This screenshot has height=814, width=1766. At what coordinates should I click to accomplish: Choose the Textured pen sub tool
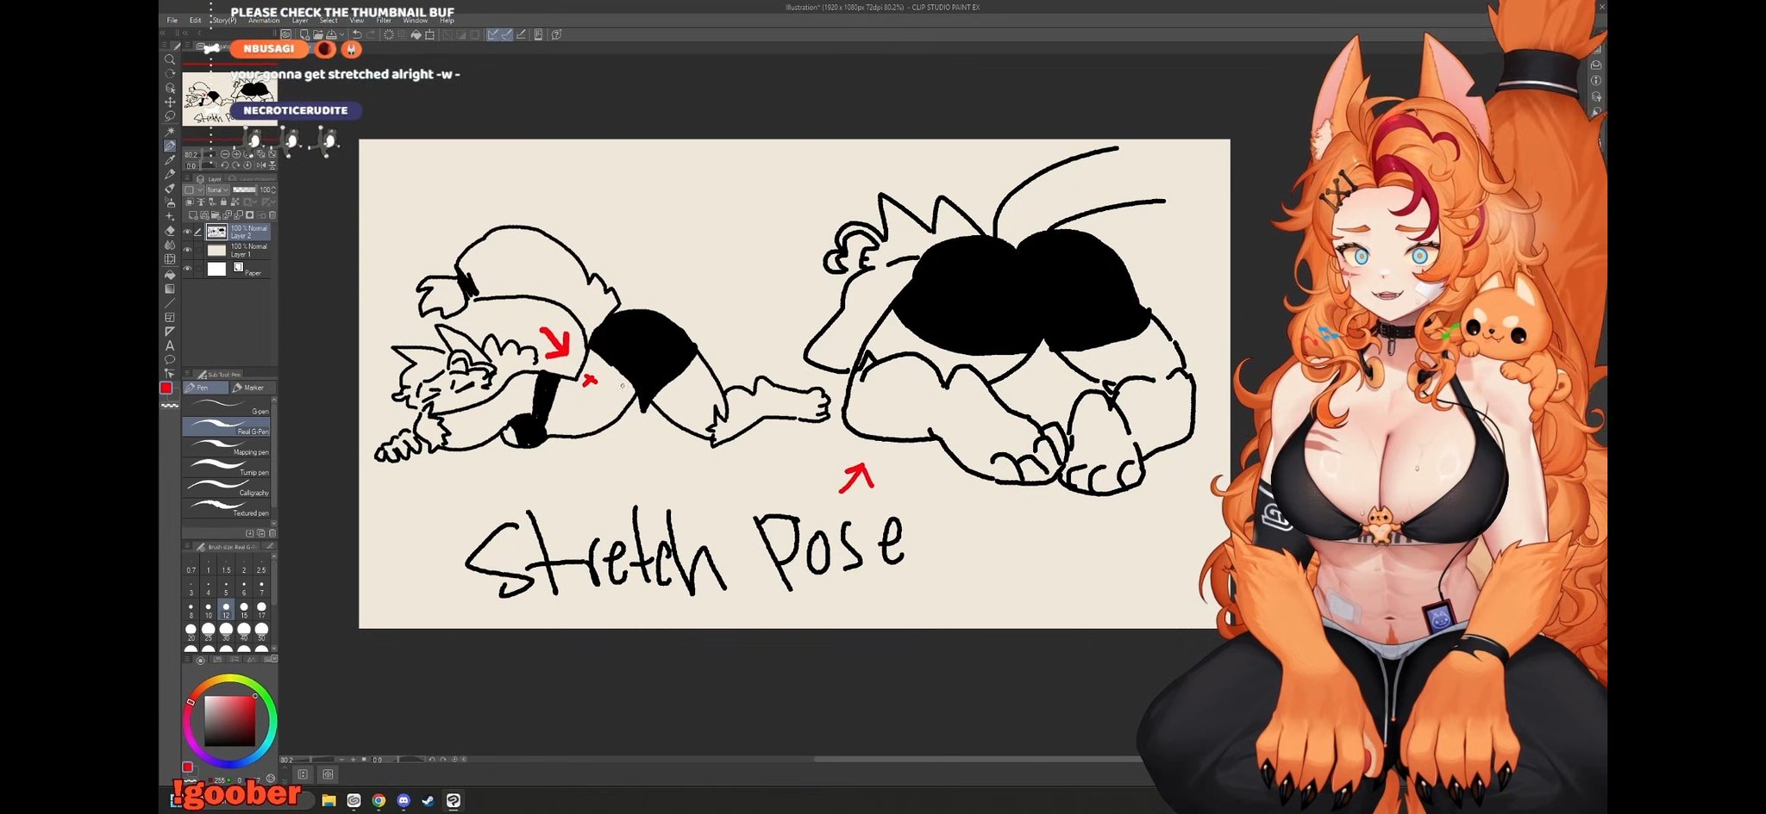[227, 507]
